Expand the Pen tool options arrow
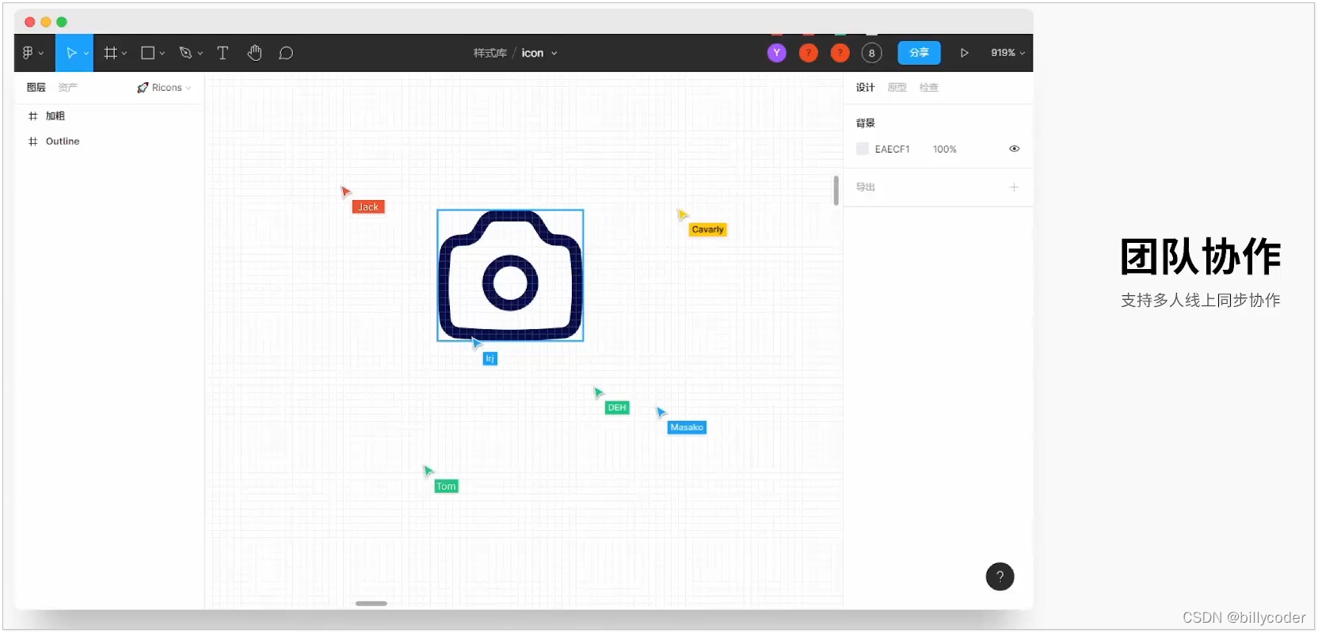This screenshot has width=1318, height=633. coord(200,54)
